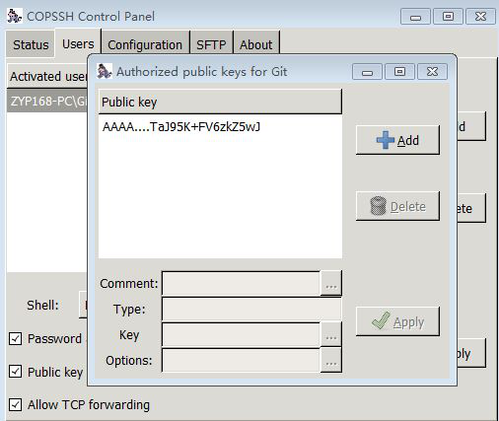Click the Authorized public keys dialog icon
Viewport: 499px width, 421px height.
105,71
